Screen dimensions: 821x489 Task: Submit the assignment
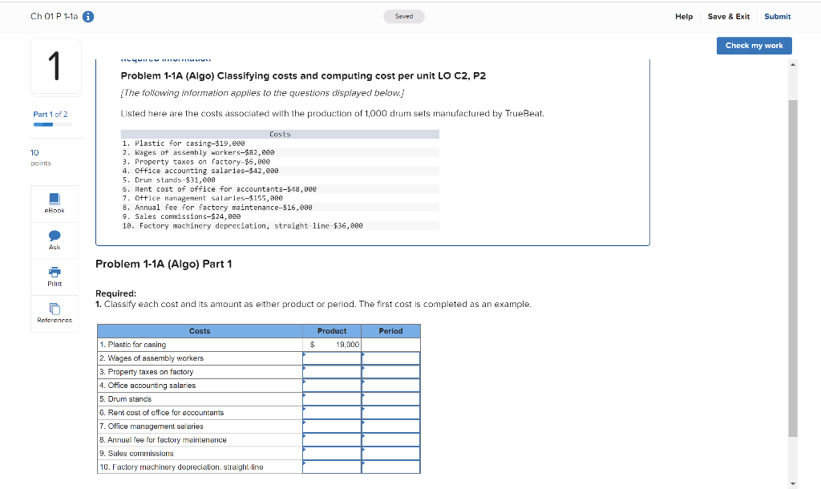click(x=777, y=17)
